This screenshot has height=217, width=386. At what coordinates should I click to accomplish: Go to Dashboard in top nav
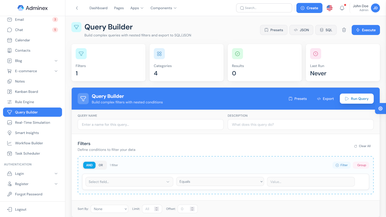point(98,8)
